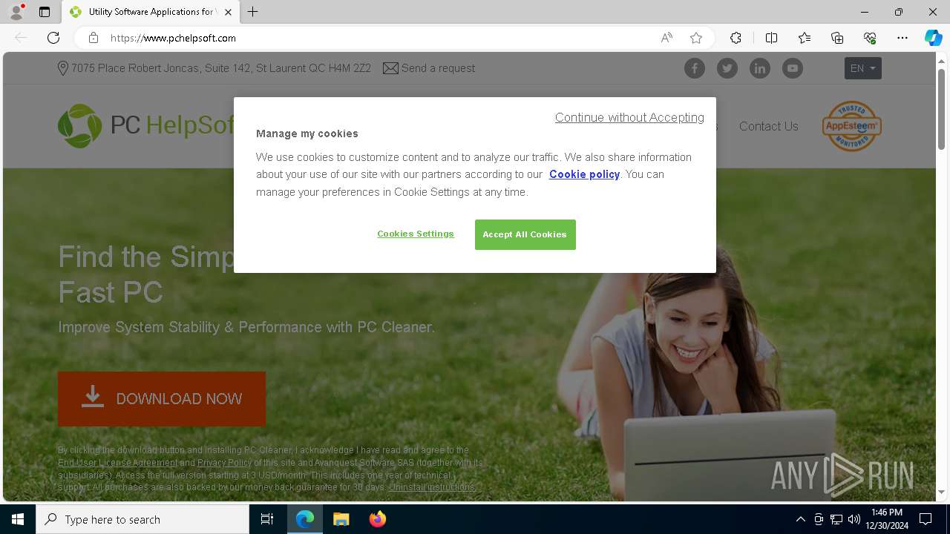Toggle split screen view

click(771, 38)
